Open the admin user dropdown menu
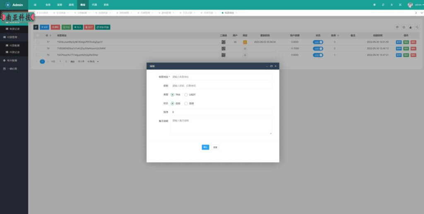424x214 pixels. (x=419, y=5)
